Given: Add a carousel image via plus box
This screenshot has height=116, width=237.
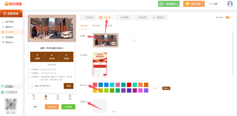Looking at the screenshot, I should [x=134, y=40].
